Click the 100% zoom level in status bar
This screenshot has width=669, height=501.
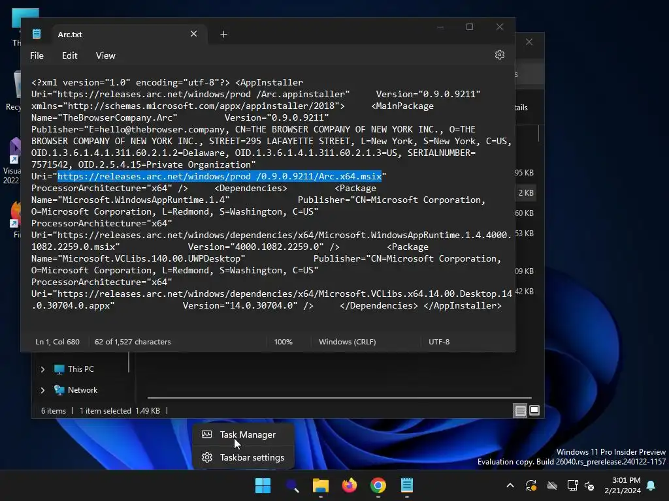click(x=284, y=342)
